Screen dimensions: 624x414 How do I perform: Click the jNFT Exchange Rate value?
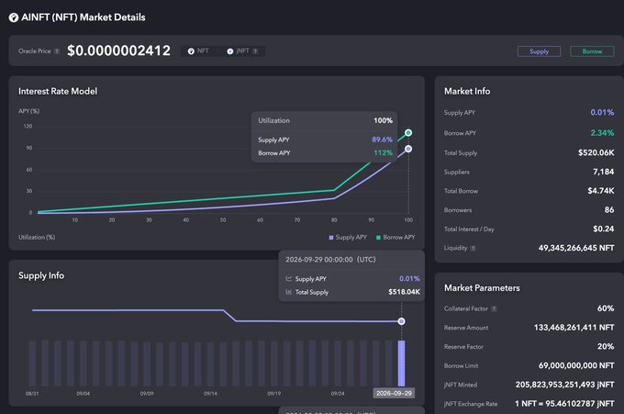point(564,404)
